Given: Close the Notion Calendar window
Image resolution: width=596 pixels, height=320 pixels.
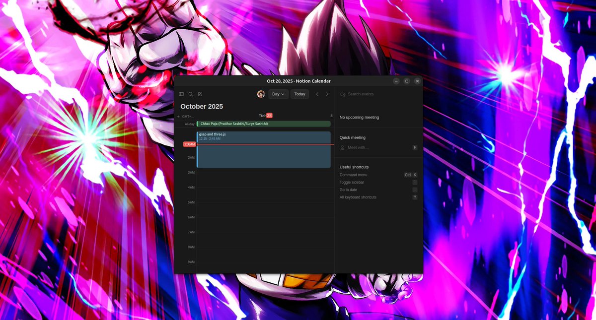Looking at the screenshot, I should [417, 81].
